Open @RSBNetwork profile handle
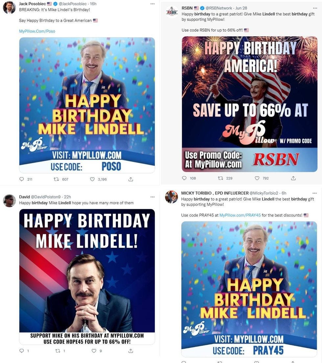The image size is (322, 363). tap(219, 8)
